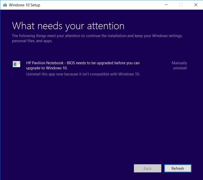
Task: Click the grayed-out Back button
Action: [x=147, y=168]
